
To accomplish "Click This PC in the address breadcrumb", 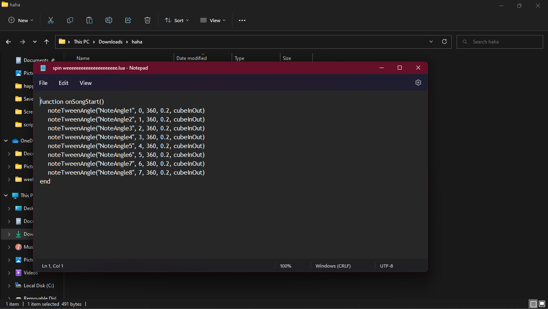I will click(x=81, y=42).
